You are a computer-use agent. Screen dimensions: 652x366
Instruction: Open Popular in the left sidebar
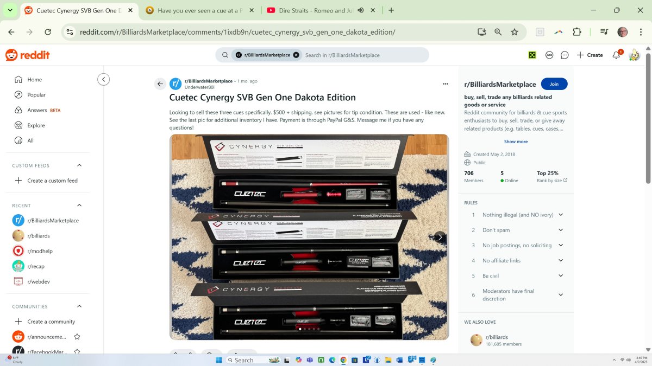click(x=36, y=95)
